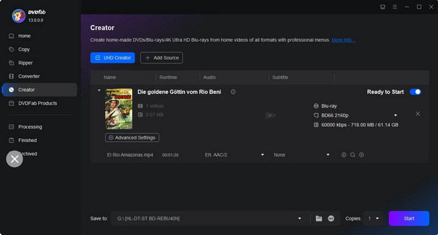Open the skin/theme shirt icon

pyautogui.click(x=383, y=7)
